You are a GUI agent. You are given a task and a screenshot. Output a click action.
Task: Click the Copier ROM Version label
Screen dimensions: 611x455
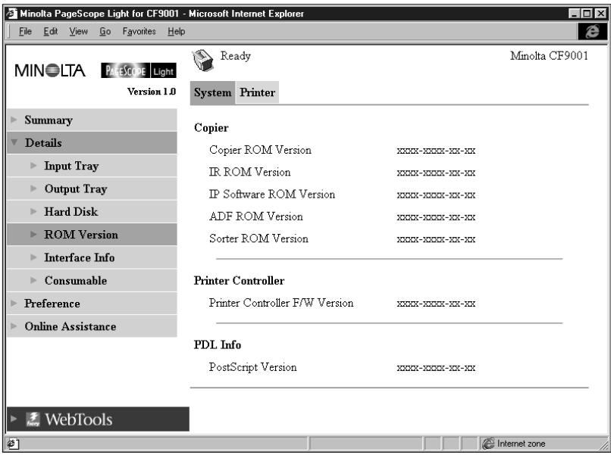pos(260,150)
